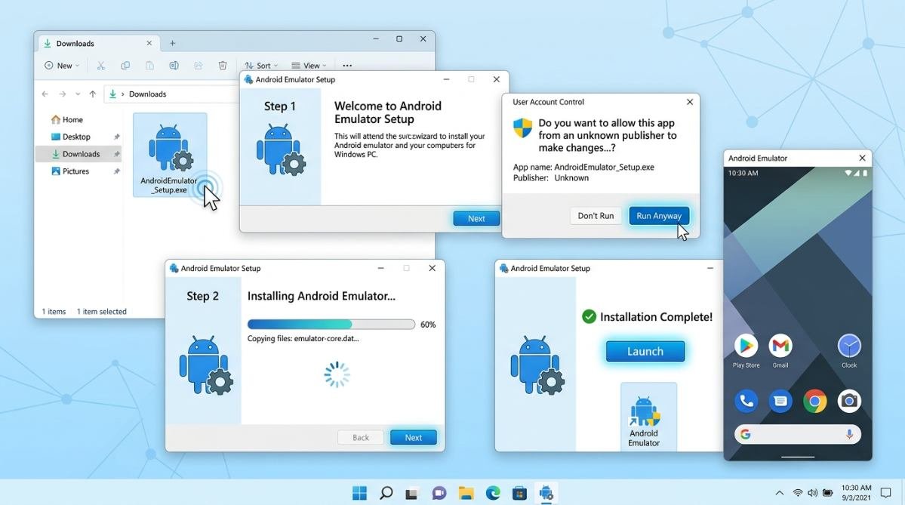Click the Copy icon in Explorer toolbar
The image size is (905, 505).
tap(125, 66)
